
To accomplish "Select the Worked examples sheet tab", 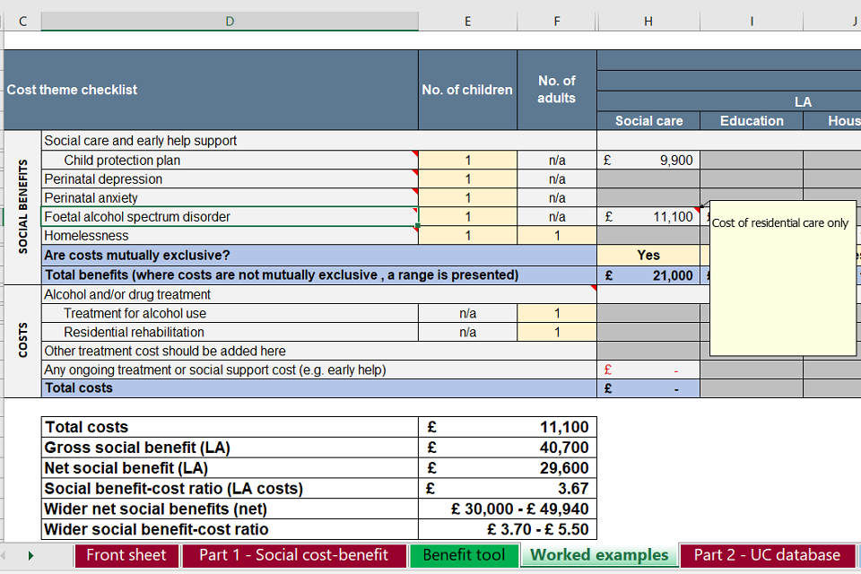I will 599,555.
